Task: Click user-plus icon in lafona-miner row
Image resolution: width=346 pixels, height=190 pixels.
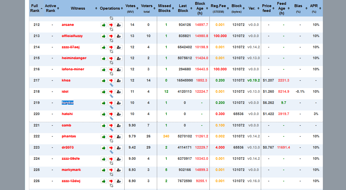Action: (x=119, y=70)
